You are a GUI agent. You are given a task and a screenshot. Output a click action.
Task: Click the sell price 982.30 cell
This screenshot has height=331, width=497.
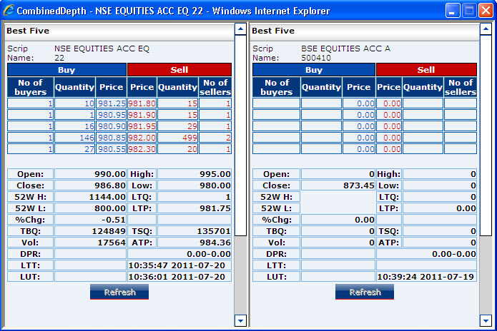[x=142, y=149]
